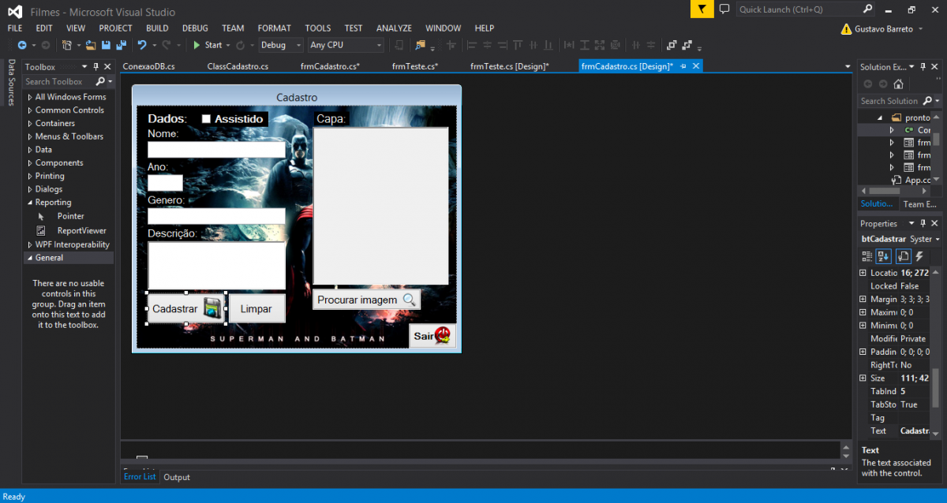Click the Capa picture box on form
947x503 pixels.
pos(381,206)
